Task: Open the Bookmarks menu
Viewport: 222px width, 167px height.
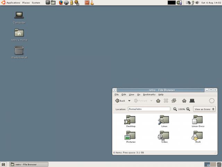Action: tap(149, 94)
